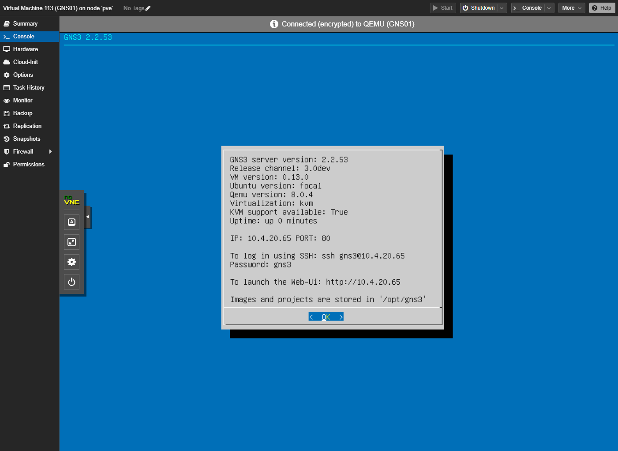This screenshot has width=618, height=451.
Task: Go to the Hardware section
Action: [x=25, y=49]
